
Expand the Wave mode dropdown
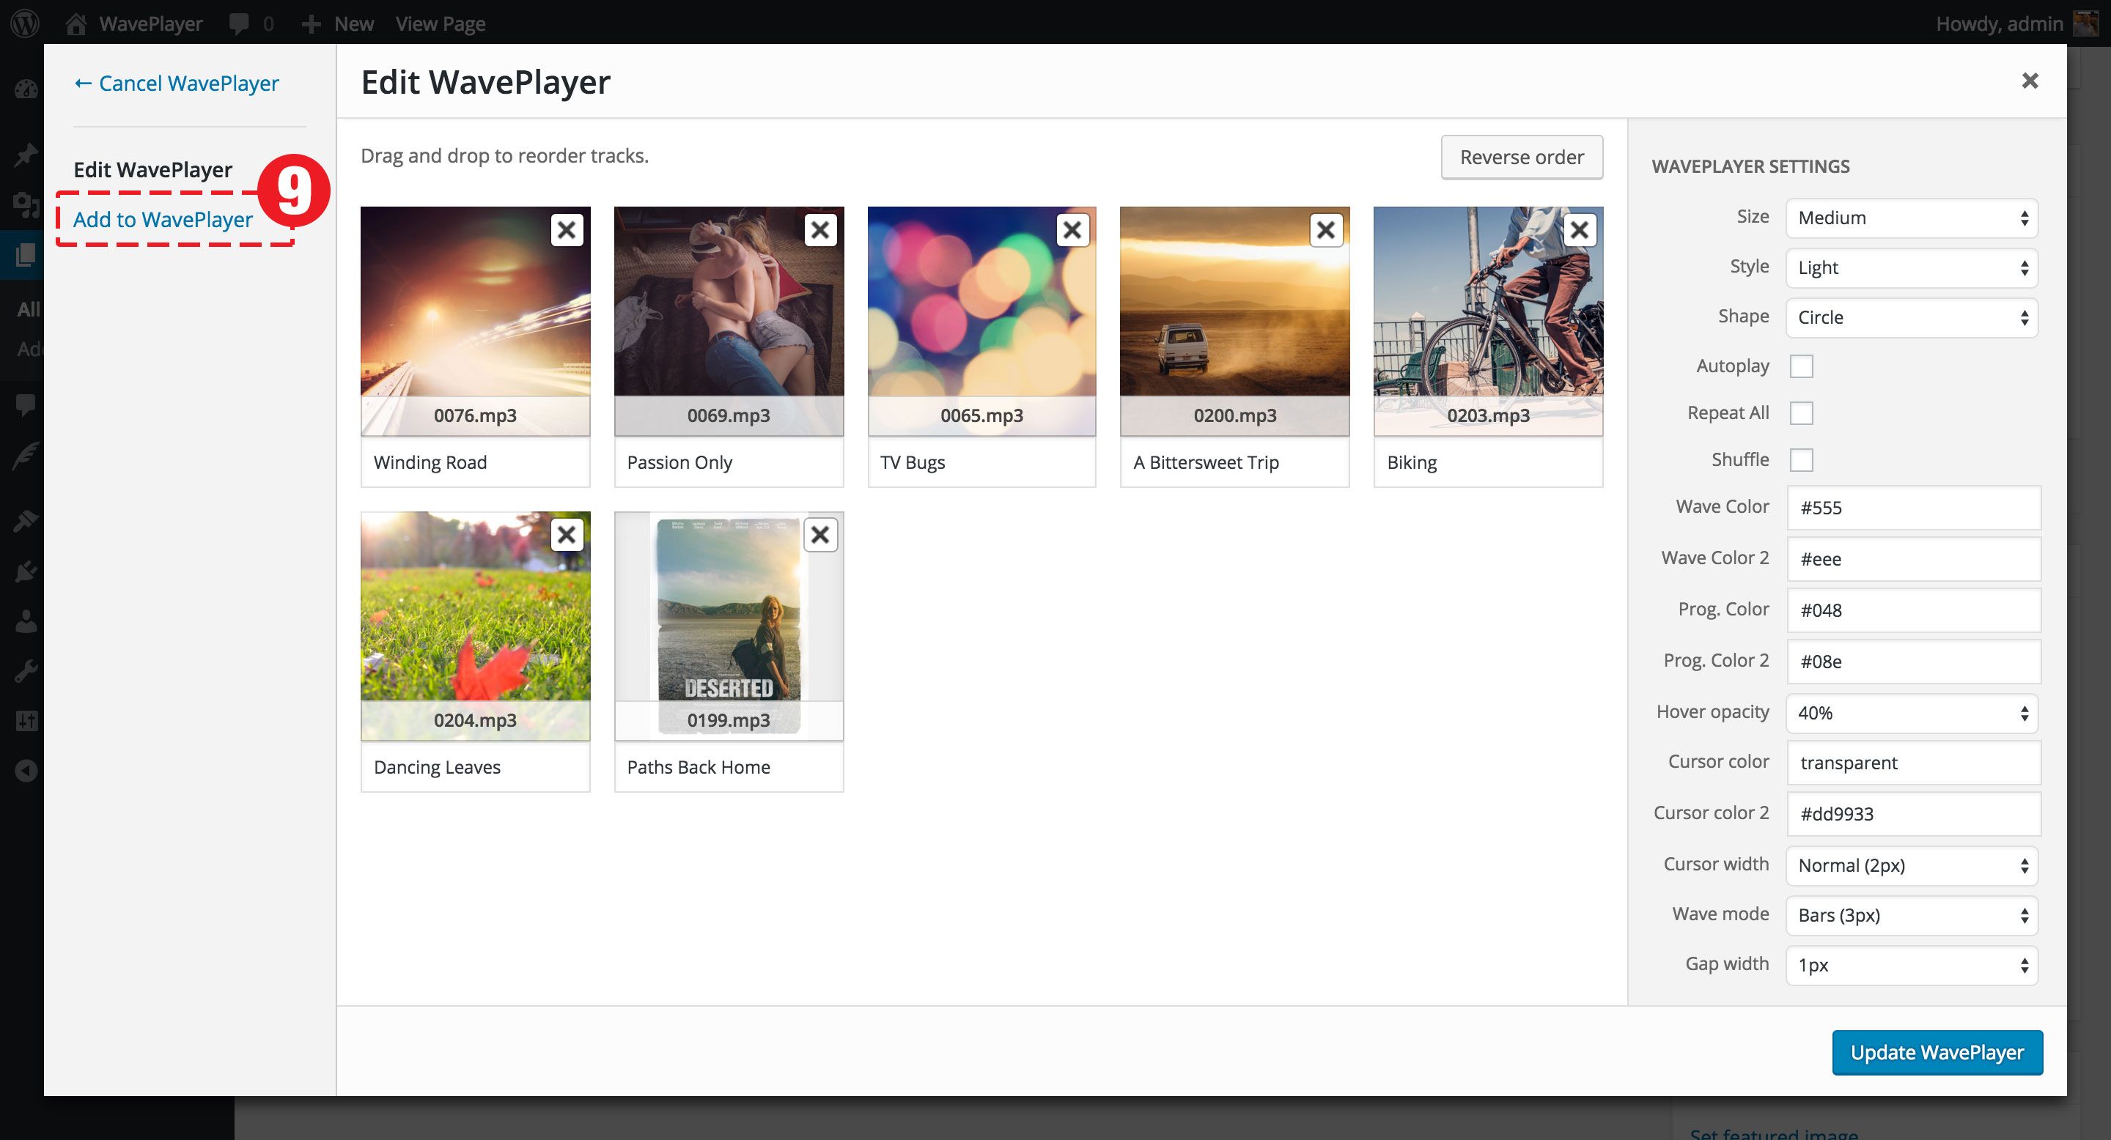tap(1911, 915)
